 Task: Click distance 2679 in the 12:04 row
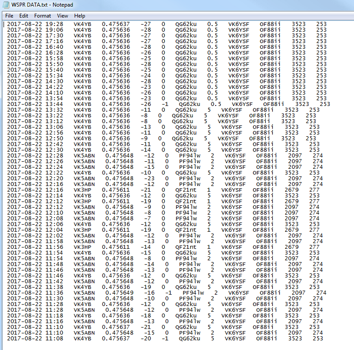click(x=292, y=229)
